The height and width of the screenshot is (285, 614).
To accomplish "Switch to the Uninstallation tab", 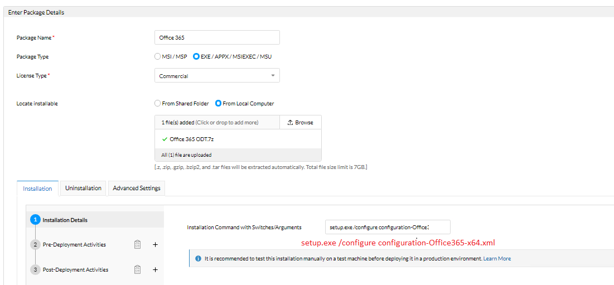I will (x=84, y=189).
